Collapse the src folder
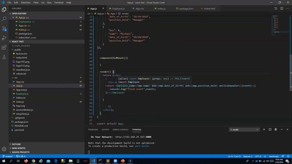This screenshot has width=292, height=164. coord(16,78)
